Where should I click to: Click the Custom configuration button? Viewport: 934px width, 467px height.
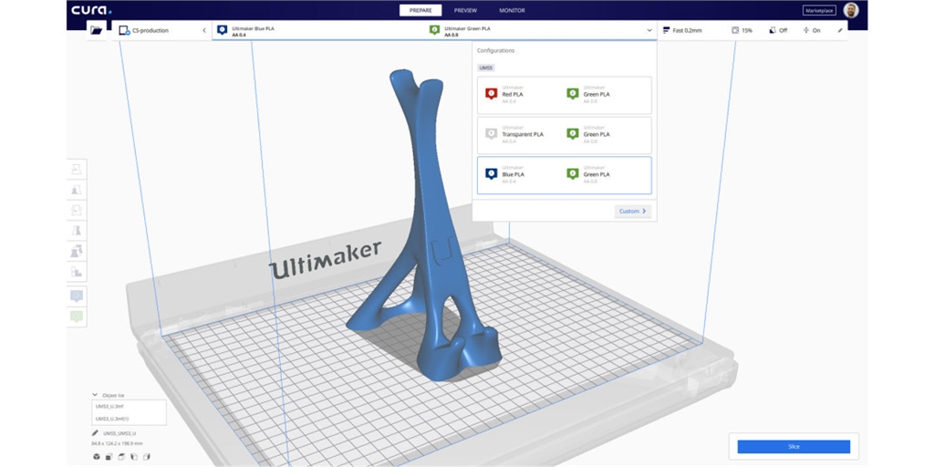pos(632,211)
